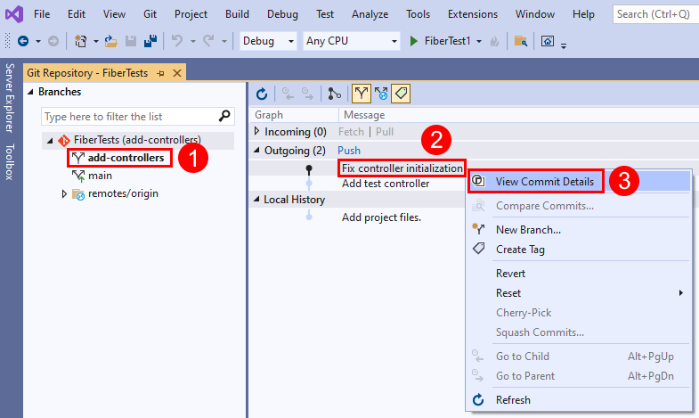Collapse the Outgoing commits section
699x418 pixels.
pyautogui.click(x=257, y=151)
